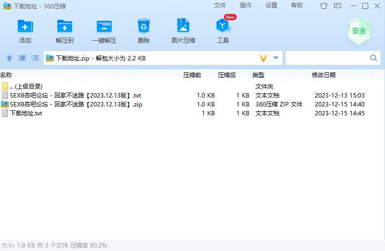
Task: Click the 上级目录 folder icon
Action: pos(5,86)
